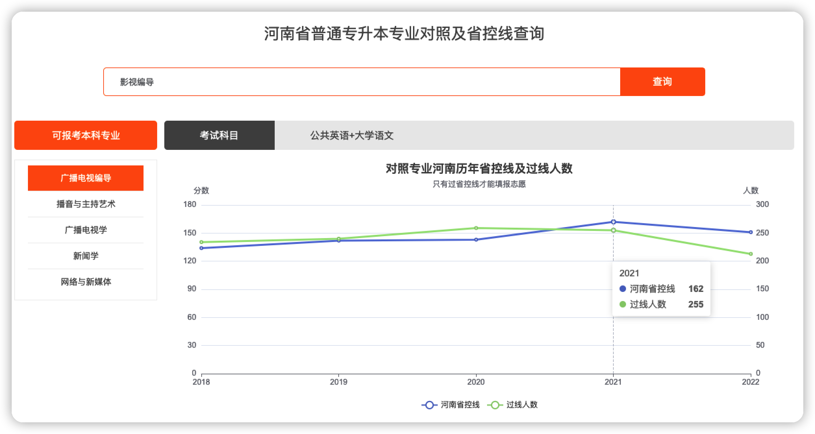The width and height of the screenshot is (815, 434).
Task: Click the 2020 x-axis label
Action: 476,382
